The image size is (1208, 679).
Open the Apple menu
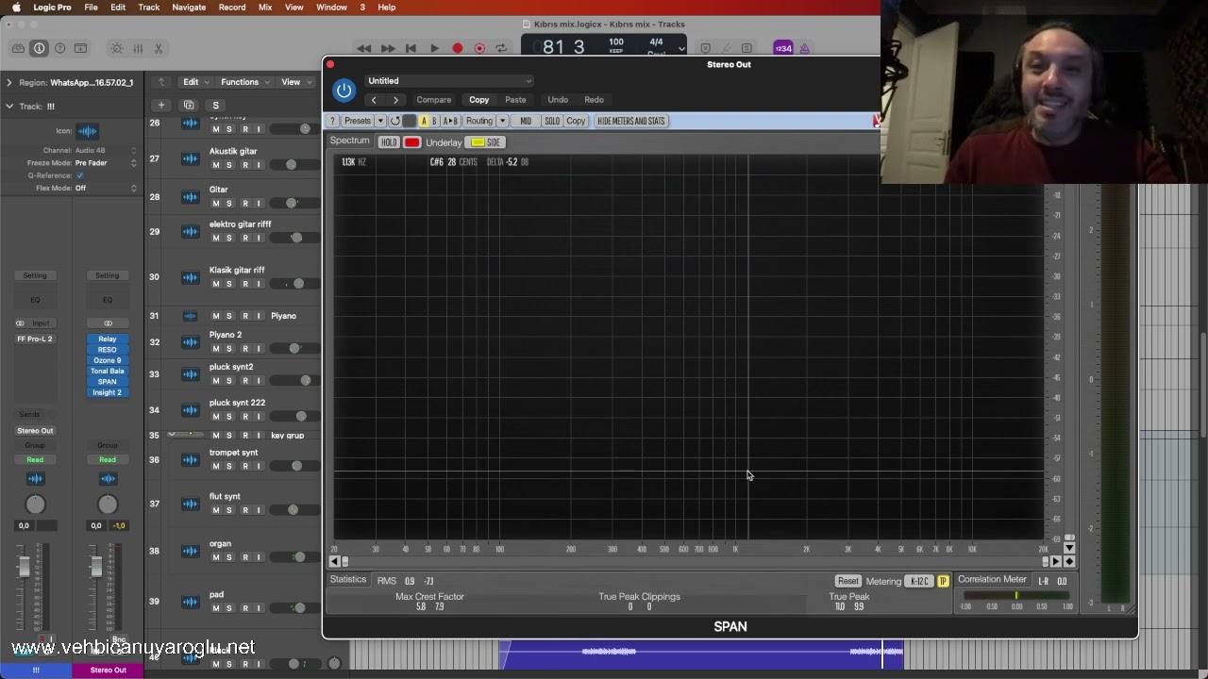pos(15,7)
